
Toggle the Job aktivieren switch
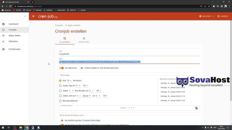tap(61, 68)
